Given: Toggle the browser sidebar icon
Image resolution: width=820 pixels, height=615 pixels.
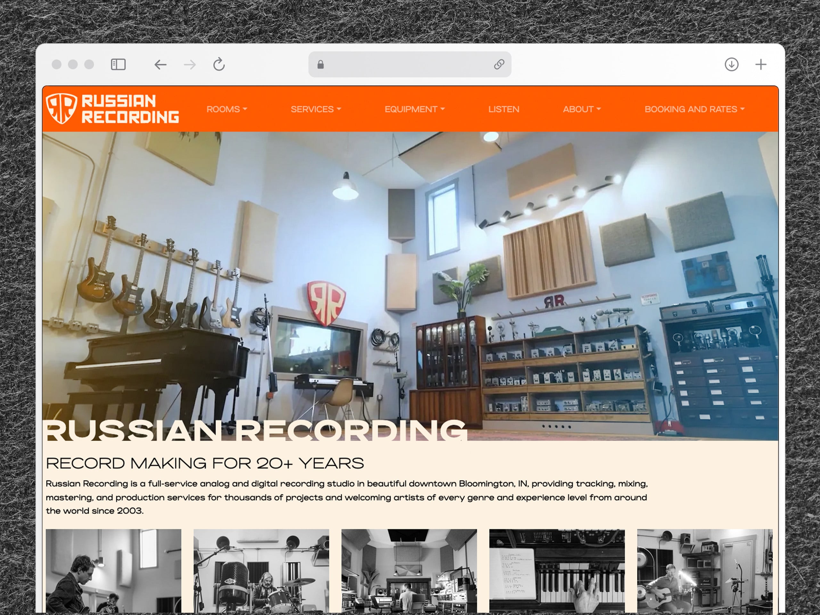Looking at the screenshot, I should pyautogui.click(x=118, y=64).
